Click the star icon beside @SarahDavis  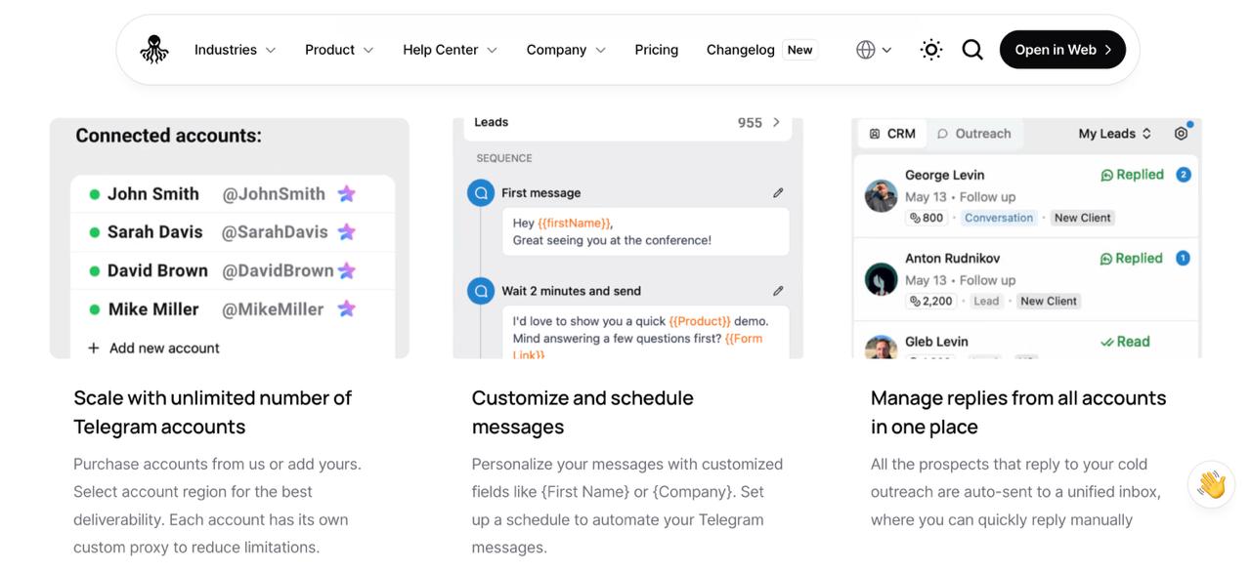click(x=346, y=232)
